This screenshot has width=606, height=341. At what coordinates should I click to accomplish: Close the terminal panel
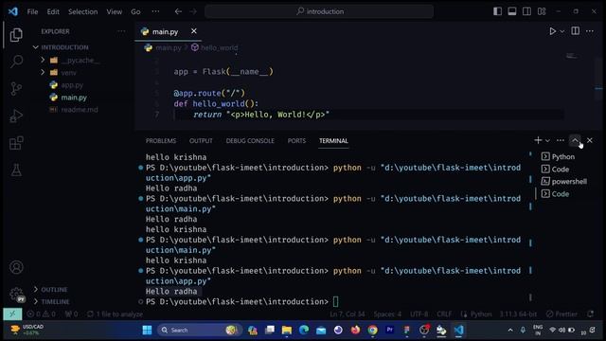pos(590,140)
